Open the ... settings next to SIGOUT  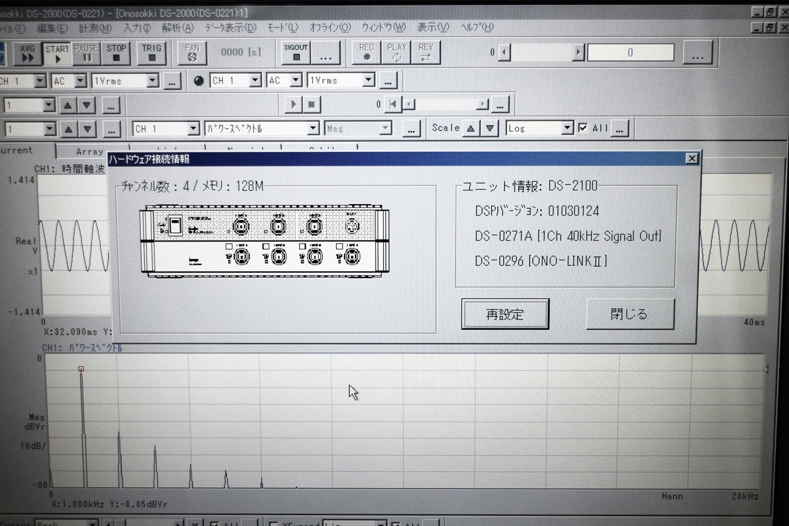pos(325,52)
